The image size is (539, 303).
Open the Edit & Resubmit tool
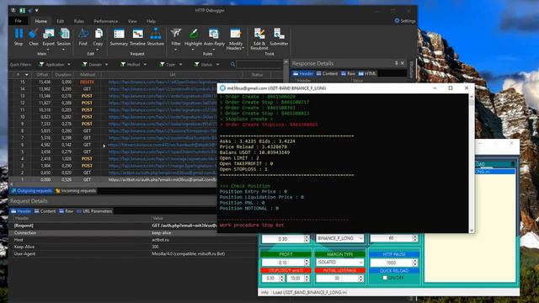pos(259,39)
